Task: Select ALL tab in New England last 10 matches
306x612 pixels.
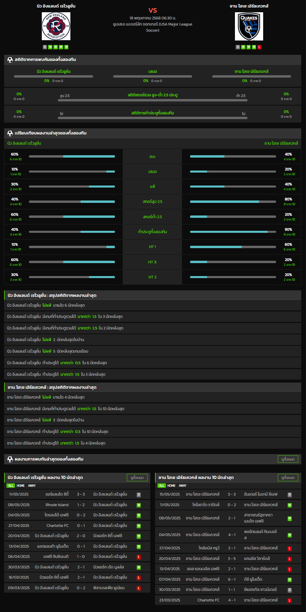Action: tap(11, 486)
